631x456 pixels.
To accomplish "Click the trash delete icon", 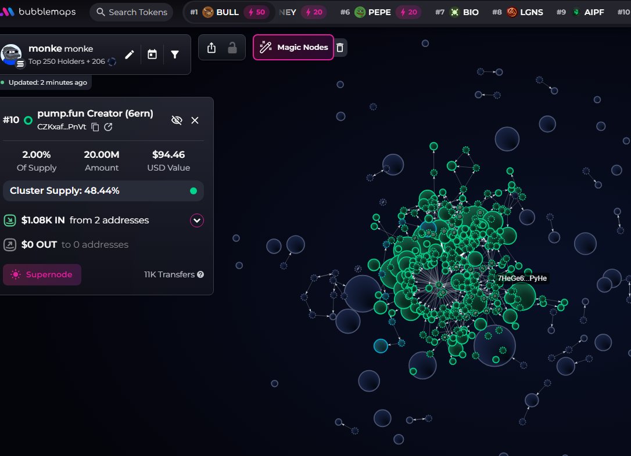I will coord(340,48).
